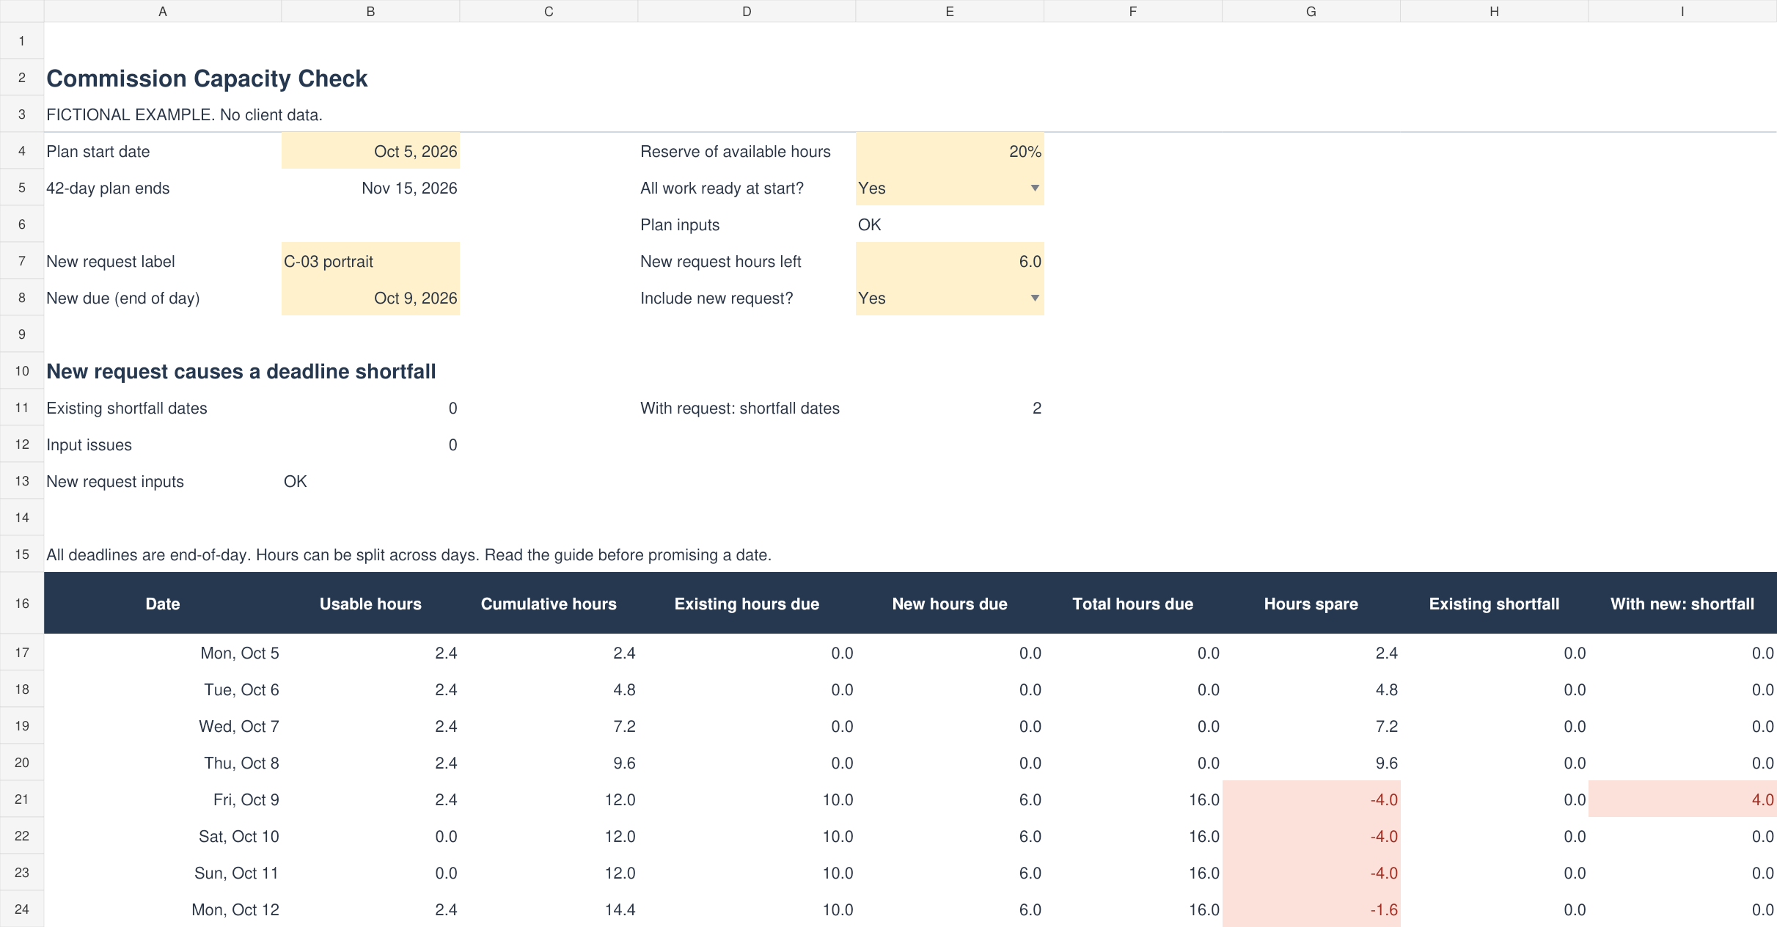Select the new request hours left cell 6.0
1777x927 pixels.
[949, 261]
